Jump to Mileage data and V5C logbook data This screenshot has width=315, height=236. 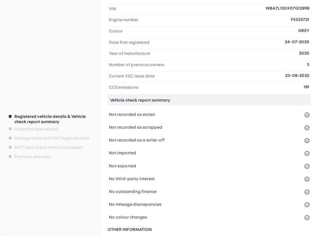click(x=51, y=138)
